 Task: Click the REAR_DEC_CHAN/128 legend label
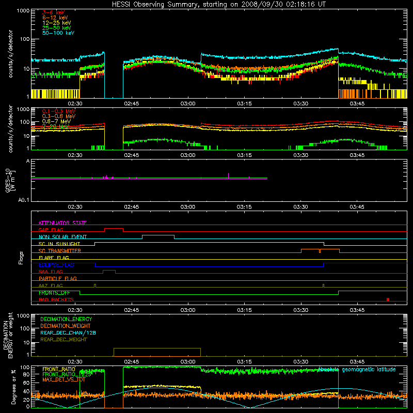click(68, 332)
